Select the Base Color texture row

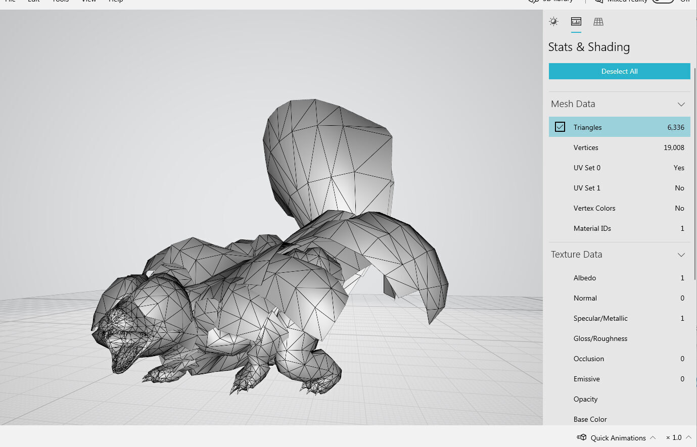pos(620,418)
